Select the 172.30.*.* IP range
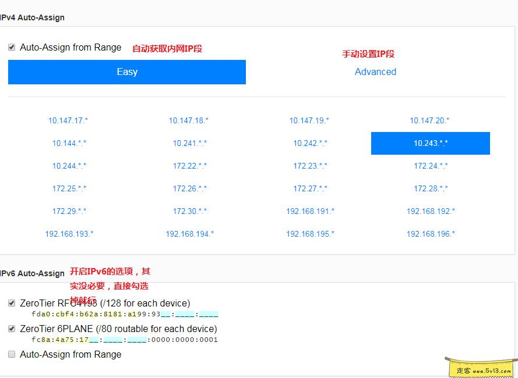The image size is (518, 378). (189, 211)
